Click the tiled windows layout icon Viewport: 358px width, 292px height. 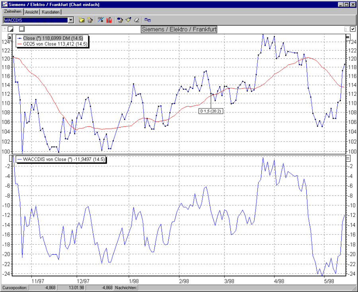point(148,19)
